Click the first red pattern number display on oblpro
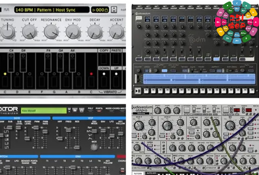This screenshot has width=259, height=175. (x=237, y=110)
